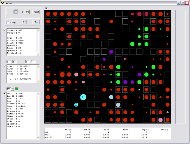Click the 'Life' column header

click(106, 130)
